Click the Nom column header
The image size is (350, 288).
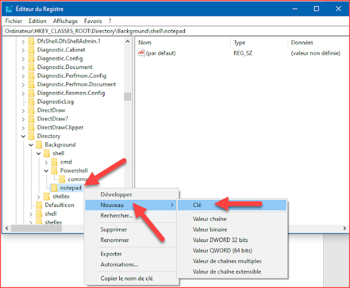183,43
